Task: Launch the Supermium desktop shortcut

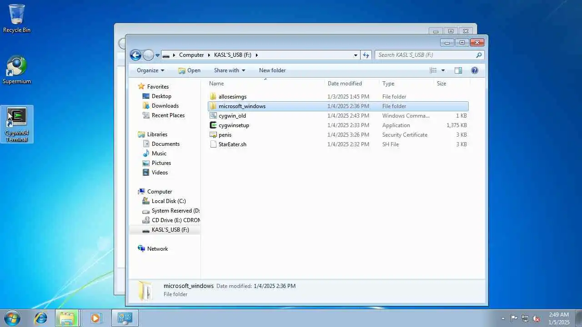Action: [17, 70]
